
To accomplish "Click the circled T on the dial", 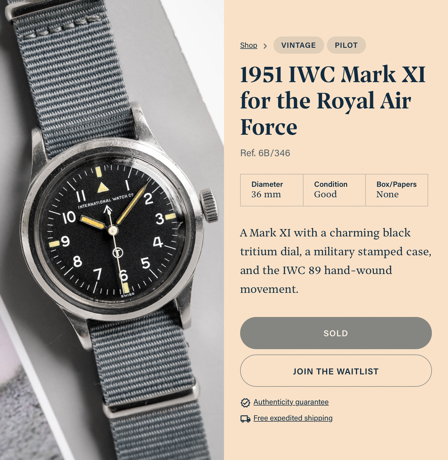I will click(x=118, y=253).
